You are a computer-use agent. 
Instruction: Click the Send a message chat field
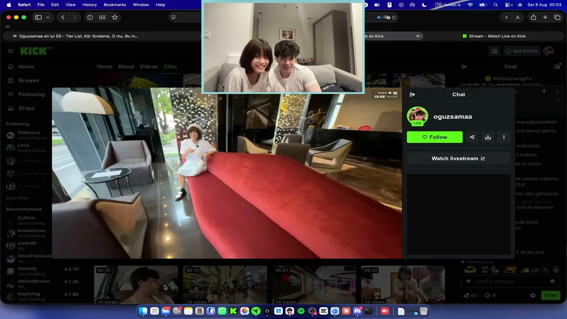point(510,281)
